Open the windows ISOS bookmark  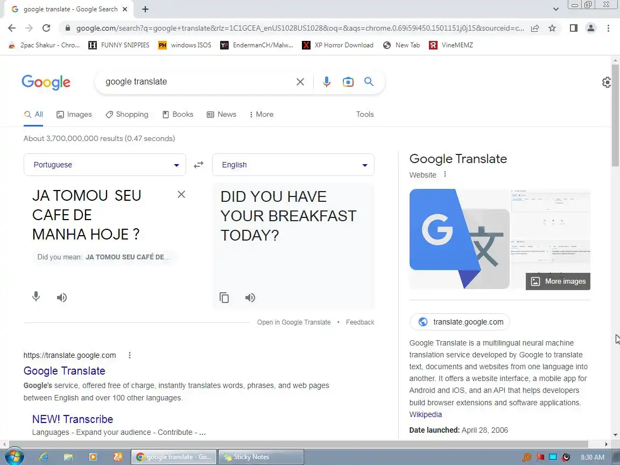185,45
